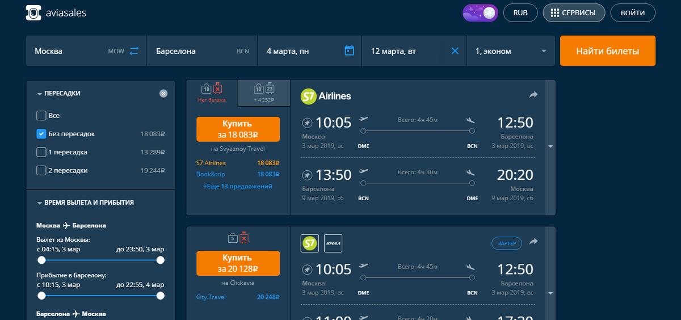Open the 1, эконом passengers dropdown
Viewport: 681px width, 320px height.
(x=511, y=51)
